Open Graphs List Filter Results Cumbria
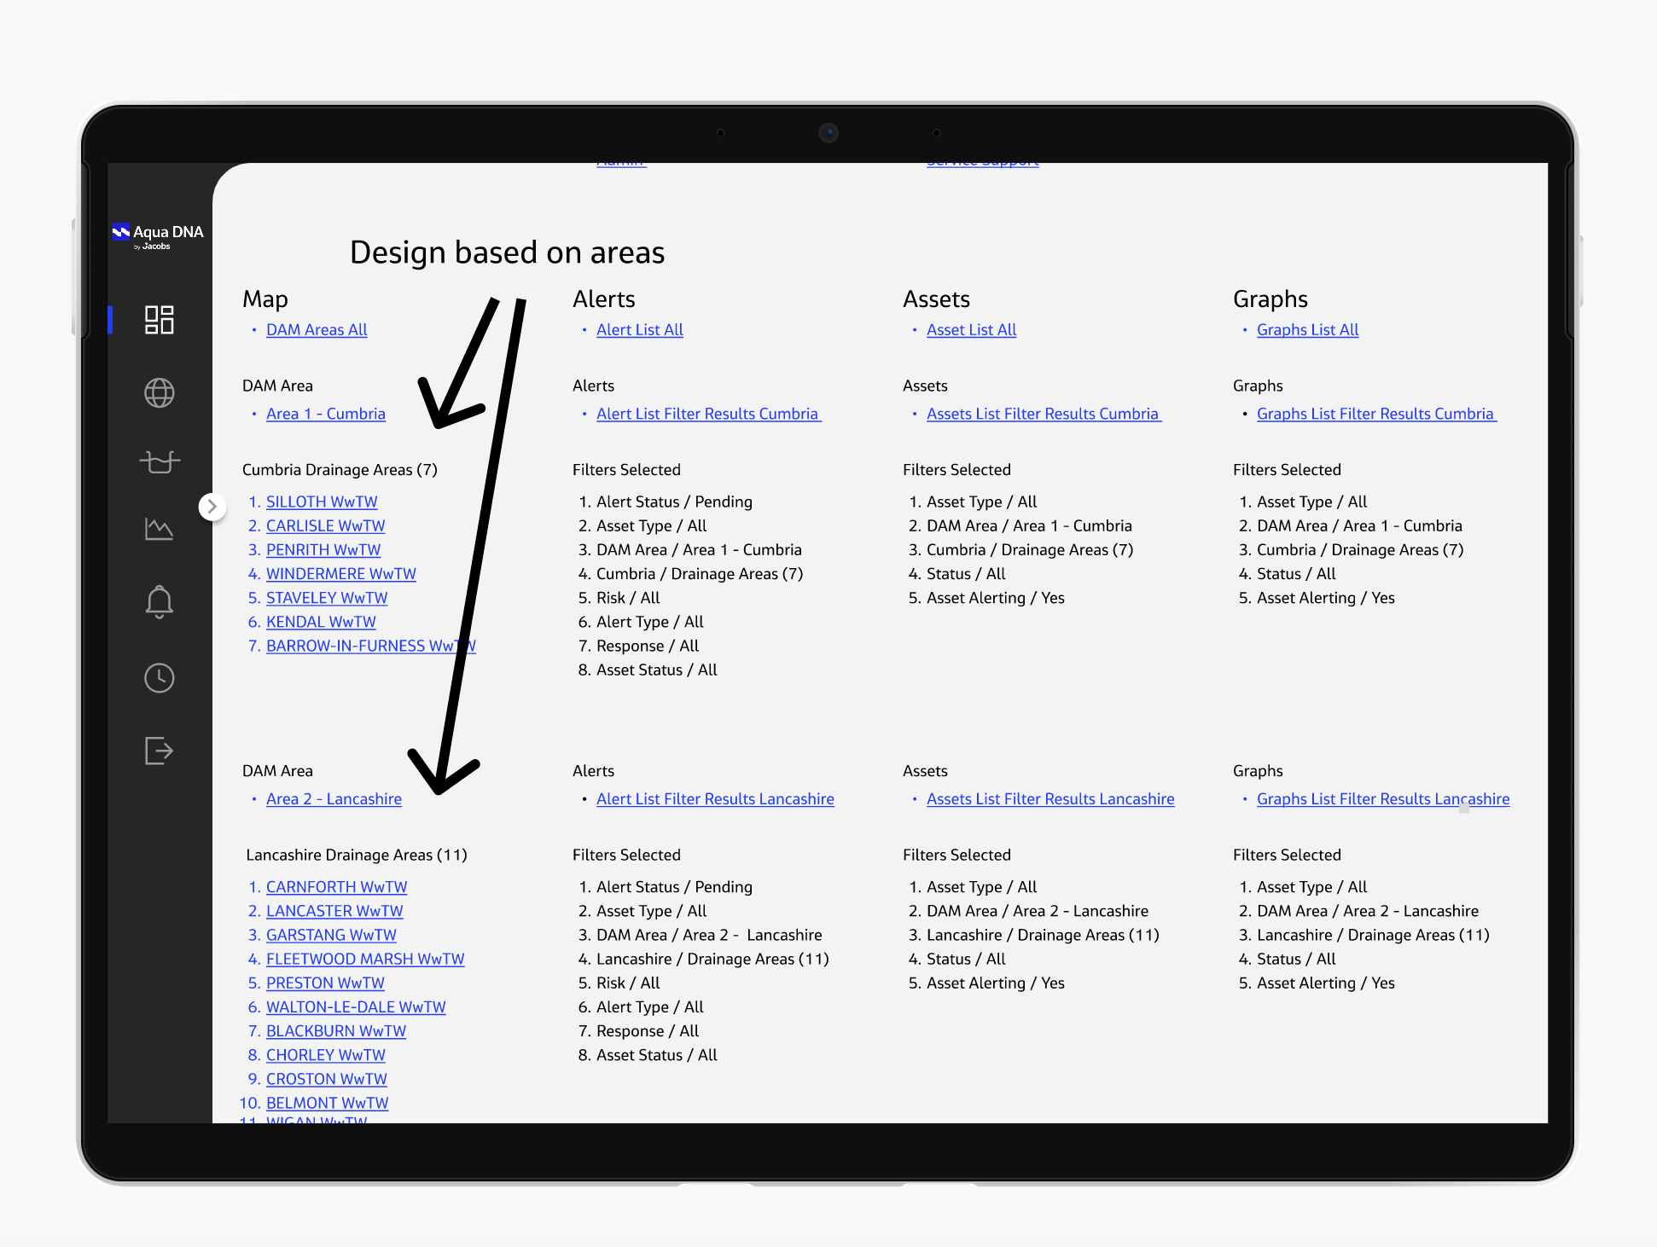The image size is (1657, 1247). point(1375,414)
